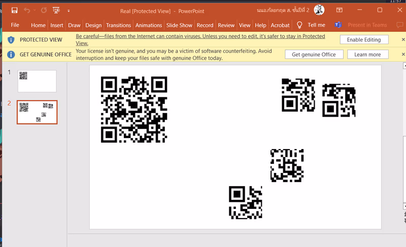Open the View tab
This screenshot has width=406, height=247.
click(x=245, y=25)
